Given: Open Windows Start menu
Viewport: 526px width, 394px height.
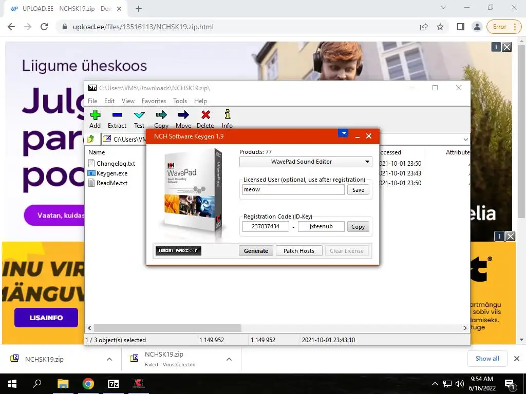Looking at the screenshot, I should pos(12,384).
